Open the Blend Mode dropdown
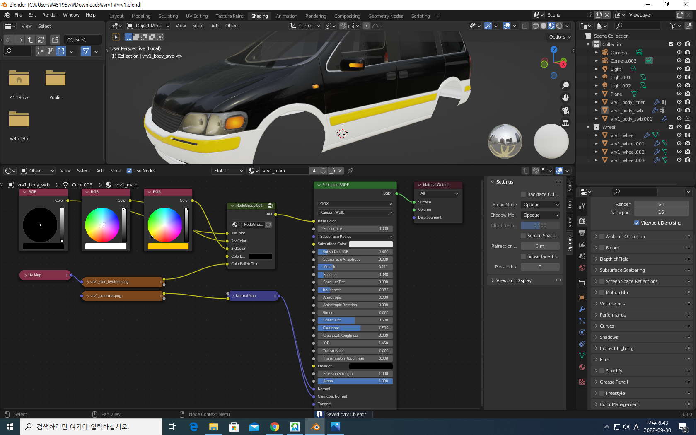This screenshot has width=696, height=435. click(x=541, y=205)
